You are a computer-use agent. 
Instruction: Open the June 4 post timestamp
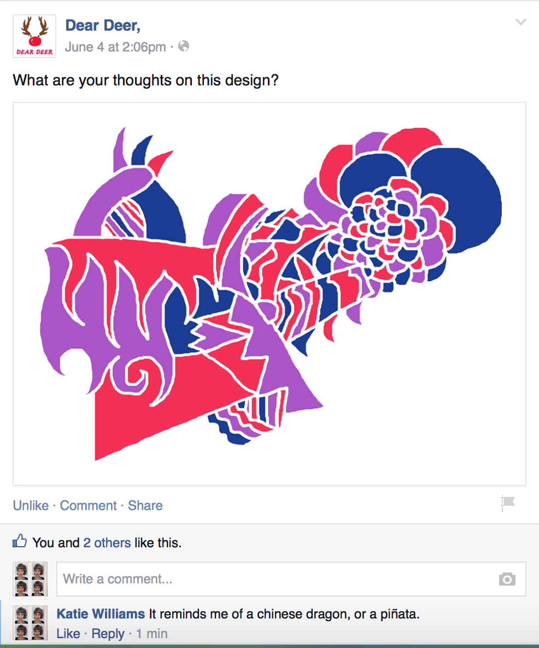(115, 47)
